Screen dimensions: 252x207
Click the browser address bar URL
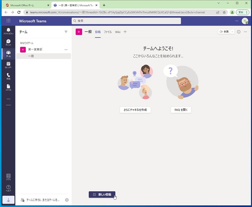tap(117, 12)
